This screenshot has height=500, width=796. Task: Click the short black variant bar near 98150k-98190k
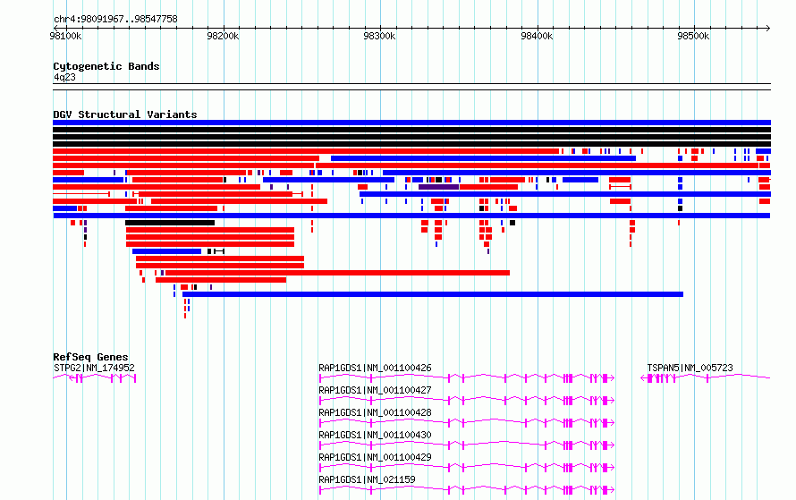pos(170,223)
